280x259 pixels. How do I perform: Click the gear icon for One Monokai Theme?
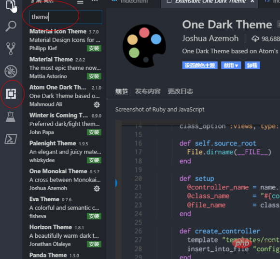(97, 188)
